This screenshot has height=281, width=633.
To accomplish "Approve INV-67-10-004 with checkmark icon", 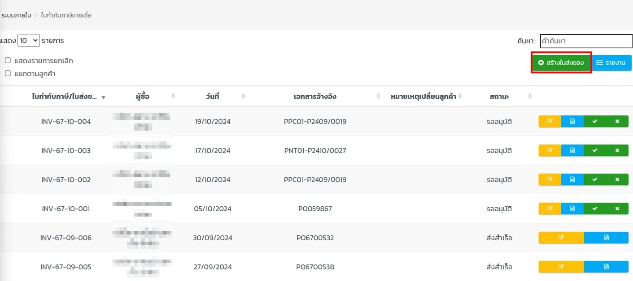I will pyautogui.click(x=595, y=122).
